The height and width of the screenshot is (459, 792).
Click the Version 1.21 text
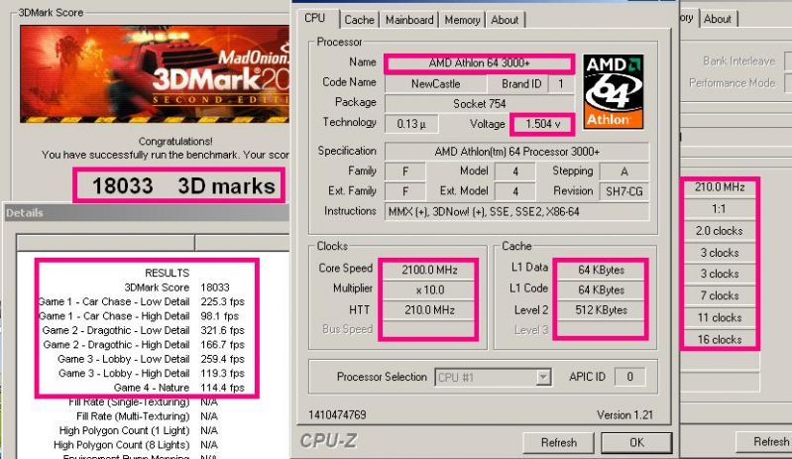coord(624,415)
